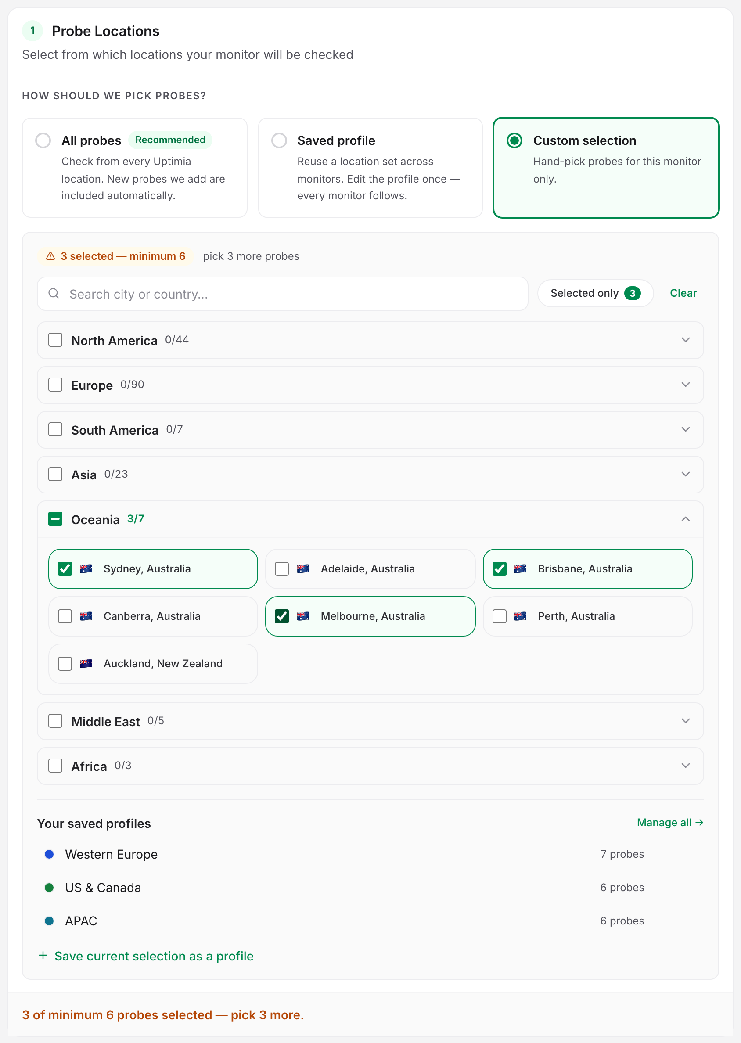Expand the North America region chevron
741x1043 pixels.
click(685, 340)
